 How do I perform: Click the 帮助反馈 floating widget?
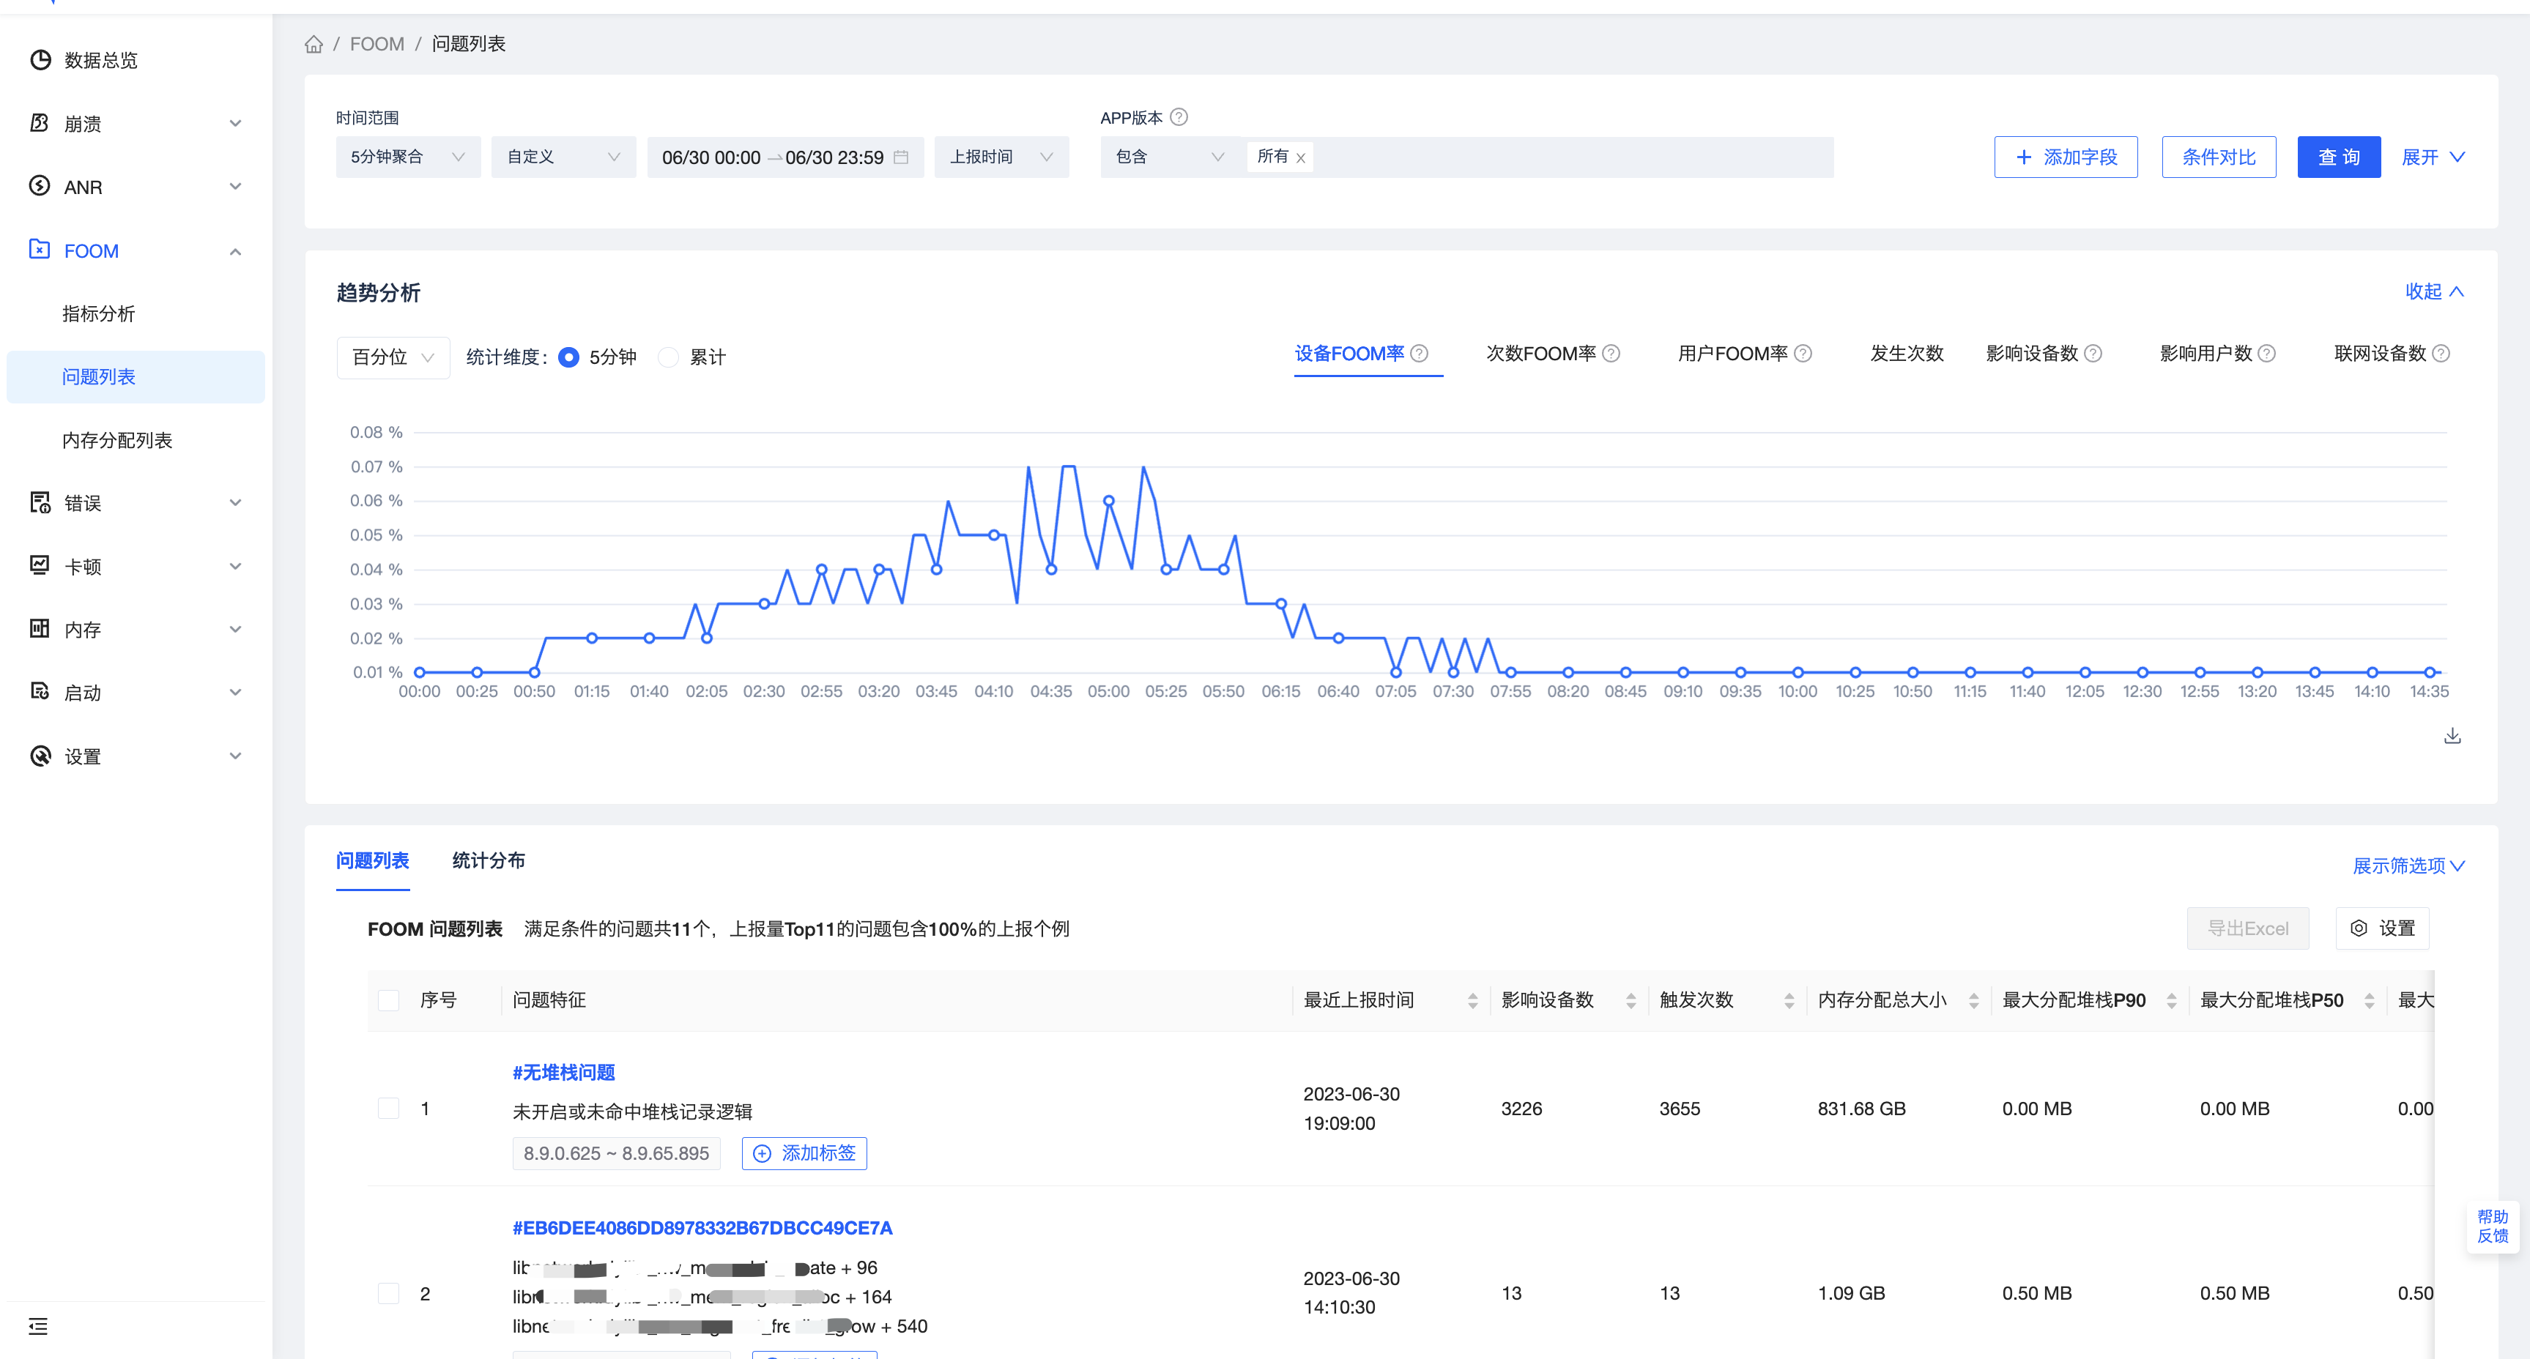2492,1227
